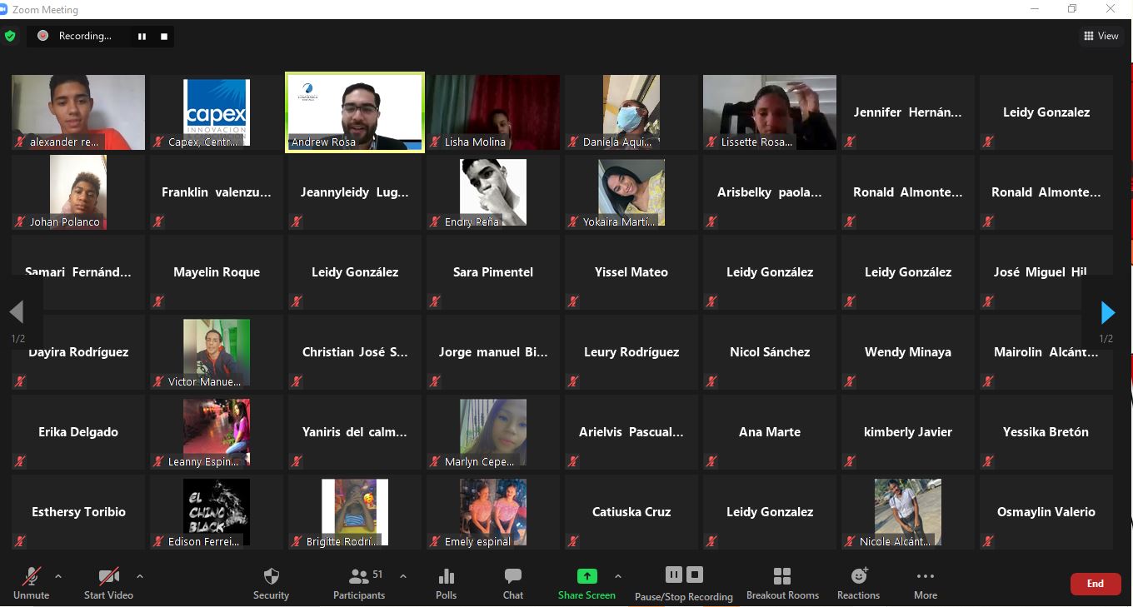Open the Participants panel
The height and width of the screenshot is (607, 1133).
(359, 583)
